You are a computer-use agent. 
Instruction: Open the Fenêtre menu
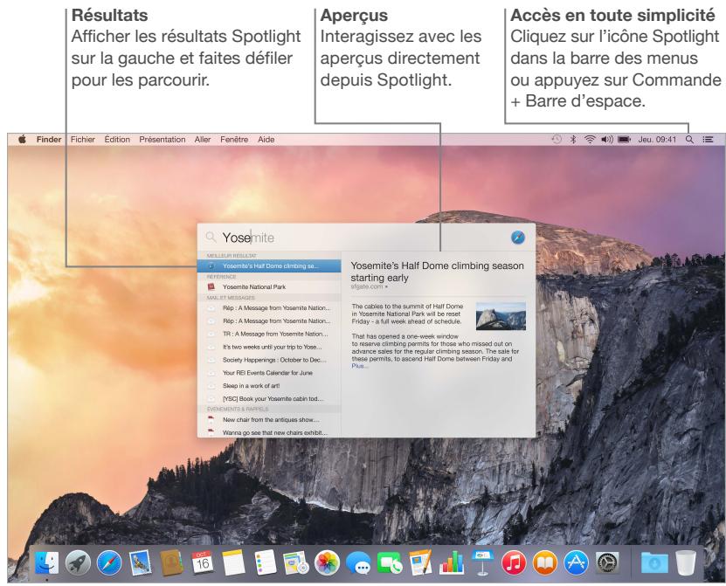point(234,140)
